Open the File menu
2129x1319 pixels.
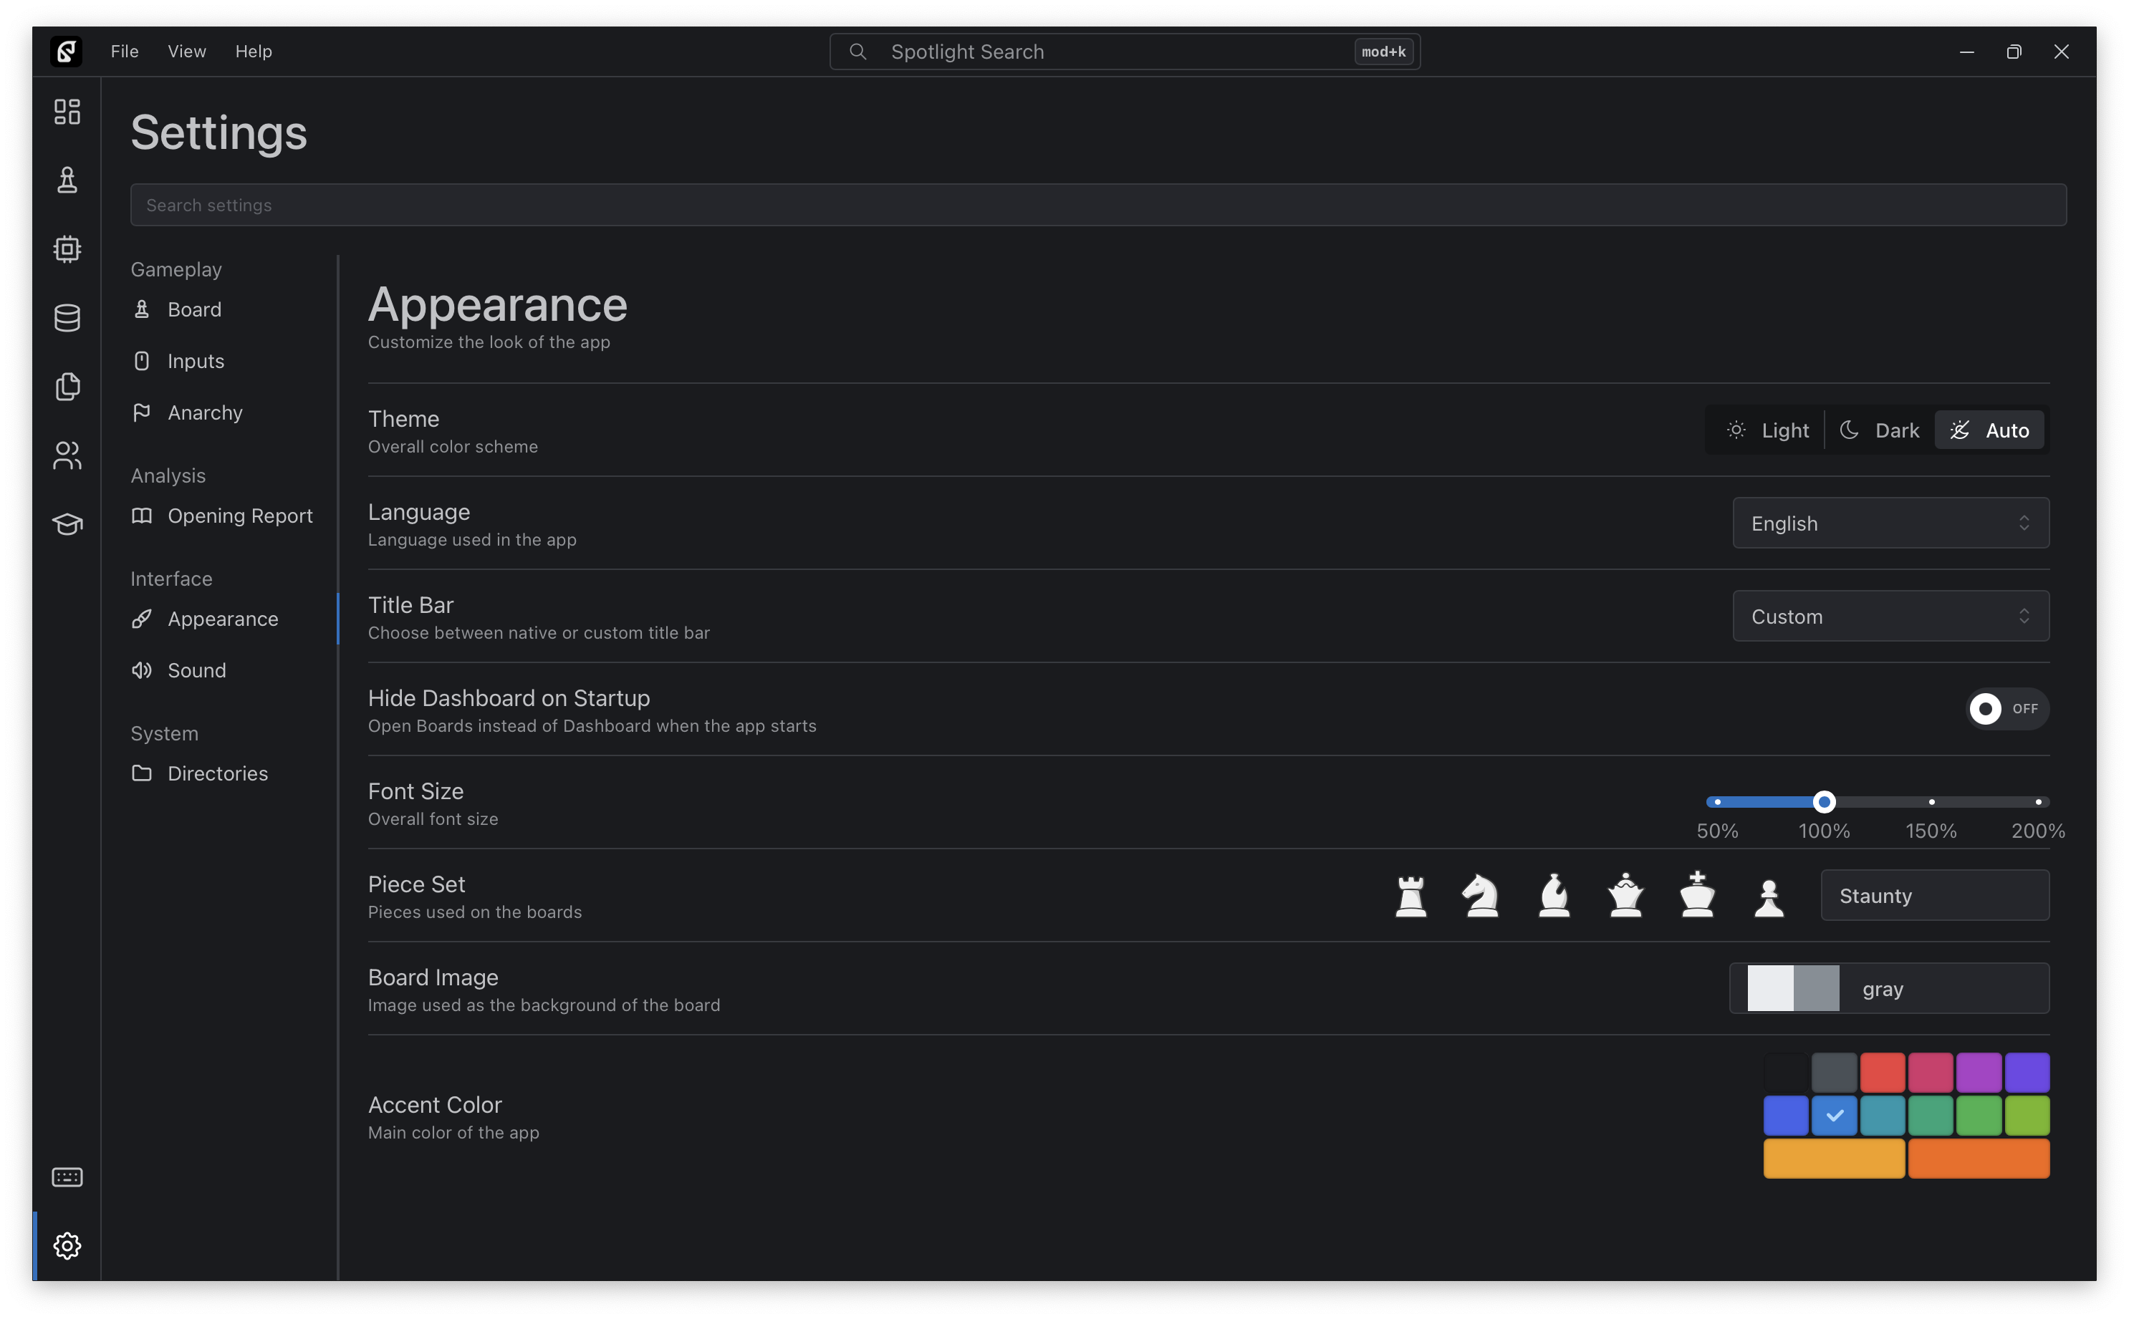tap(125, 52)
